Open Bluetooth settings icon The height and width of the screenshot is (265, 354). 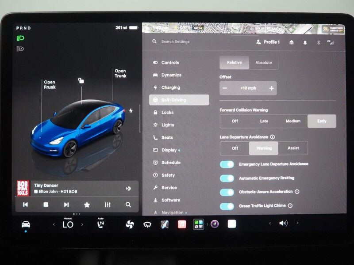[x=318, y=42]
